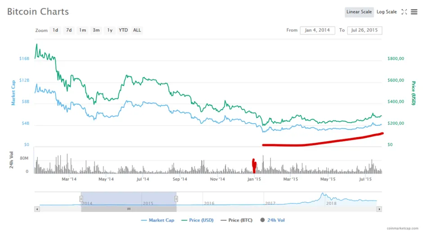Click the $16B market cap axis label
Screen dimensions: 432x235
pos(24,58)
